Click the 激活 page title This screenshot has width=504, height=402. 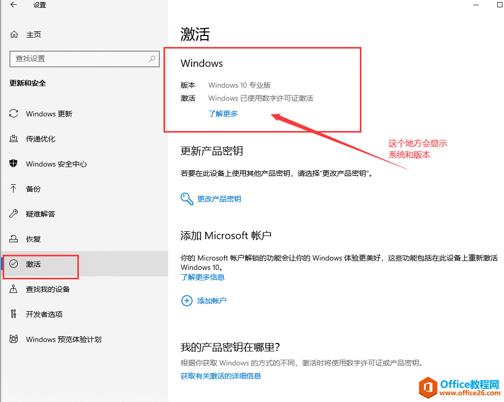click(x=195, y=34)
